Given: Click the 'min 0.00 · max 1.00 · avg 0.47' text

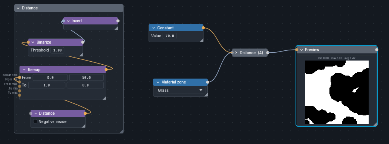Looking at the screenshot, I should click(x=337, y=58).
